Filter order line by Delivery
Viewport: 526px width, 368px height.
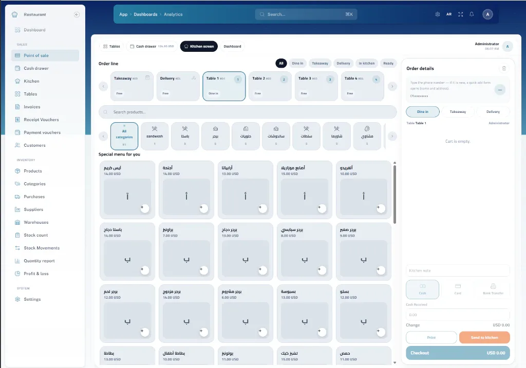343,63
